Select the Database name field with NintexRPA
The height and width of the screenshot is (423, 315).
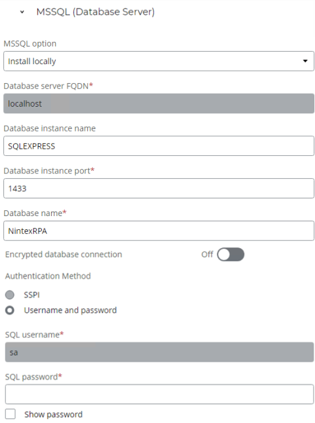(158, 231)
